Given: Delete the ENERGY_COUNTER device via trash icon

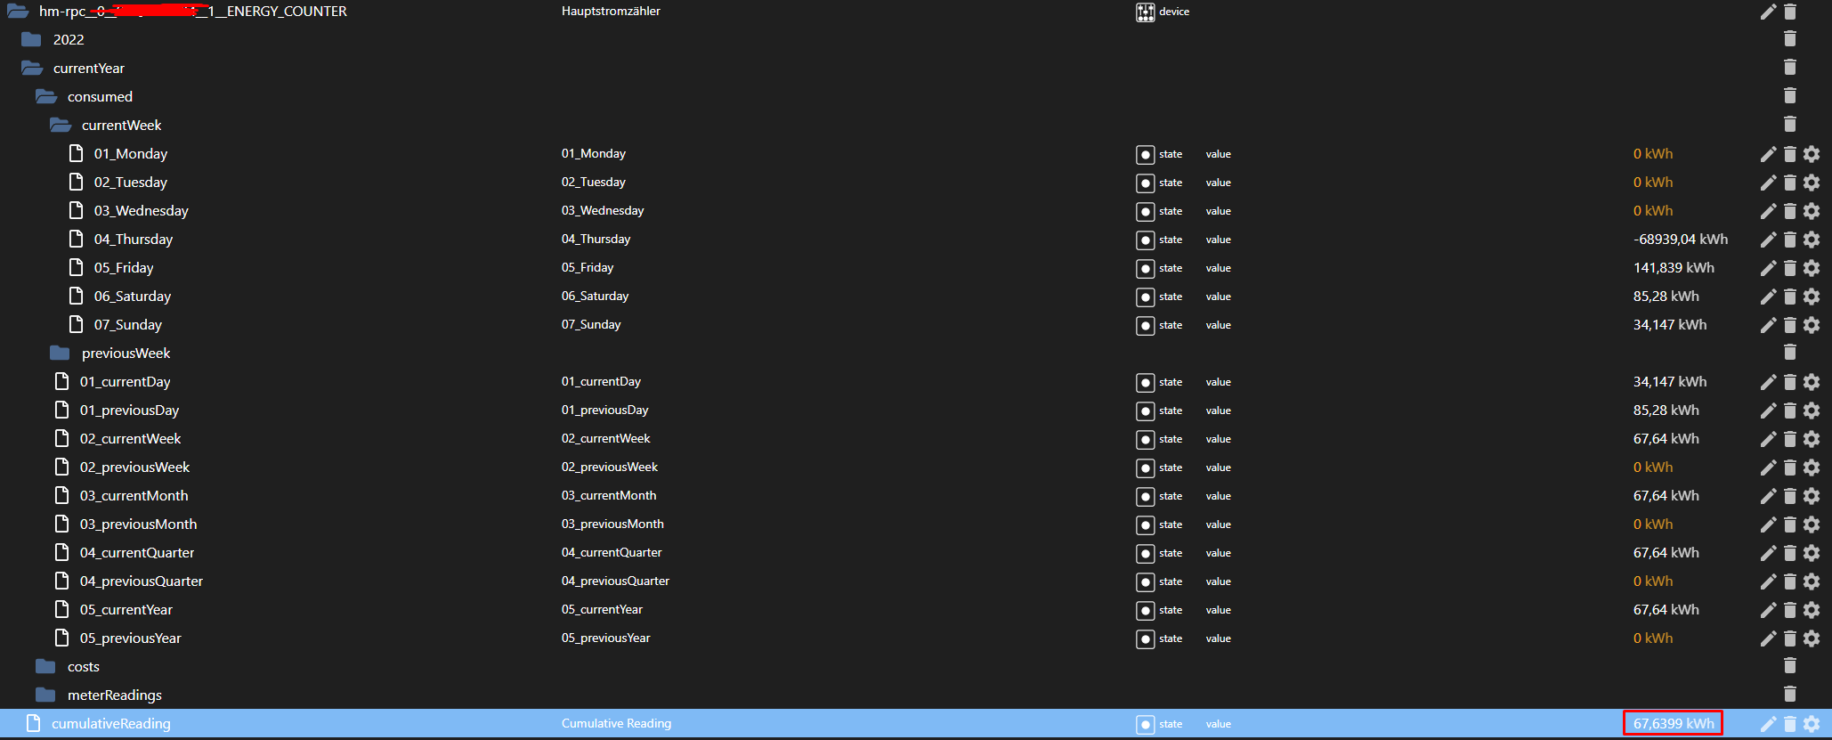Looking at the screenshot, I should click(1790, 12).
